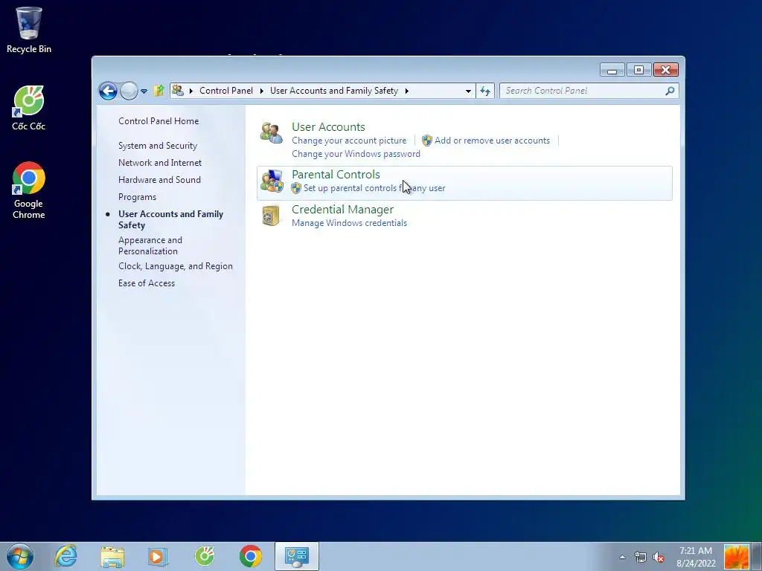The width and height of the screenshot is (762, 571).
Task: Open Ease of Access category
Action: click(x=147, y=283)
